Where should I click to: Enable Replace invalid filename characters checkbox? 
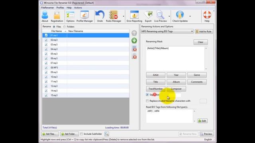tap(147, 101)
